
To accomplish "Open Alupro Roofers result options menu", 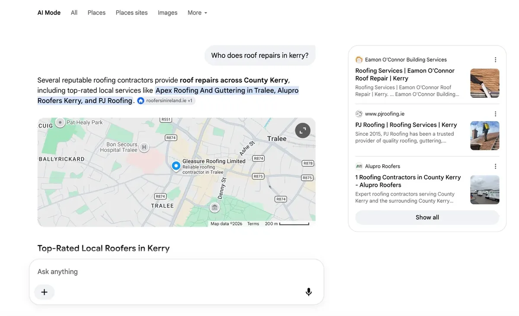I will pos(495,166).
